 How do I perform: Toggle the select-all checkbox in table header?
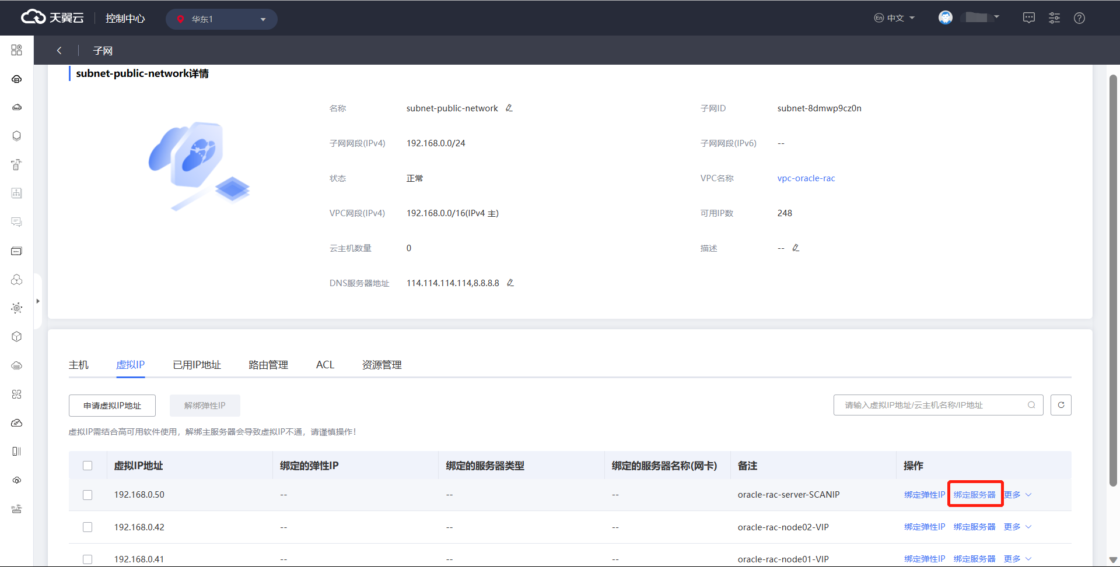(87, 466)
